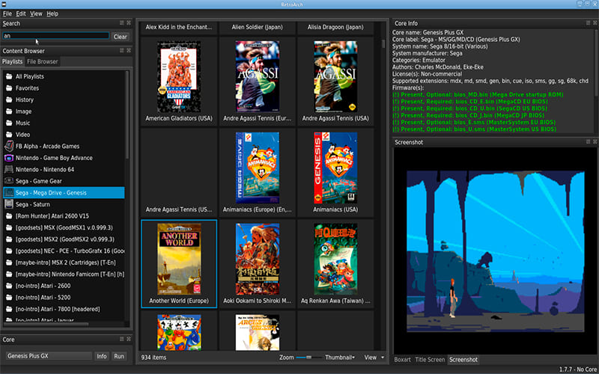599x374 pixels.
Task: Select American Gladiators (USA) thumbnail
Action: pos(179,77)
